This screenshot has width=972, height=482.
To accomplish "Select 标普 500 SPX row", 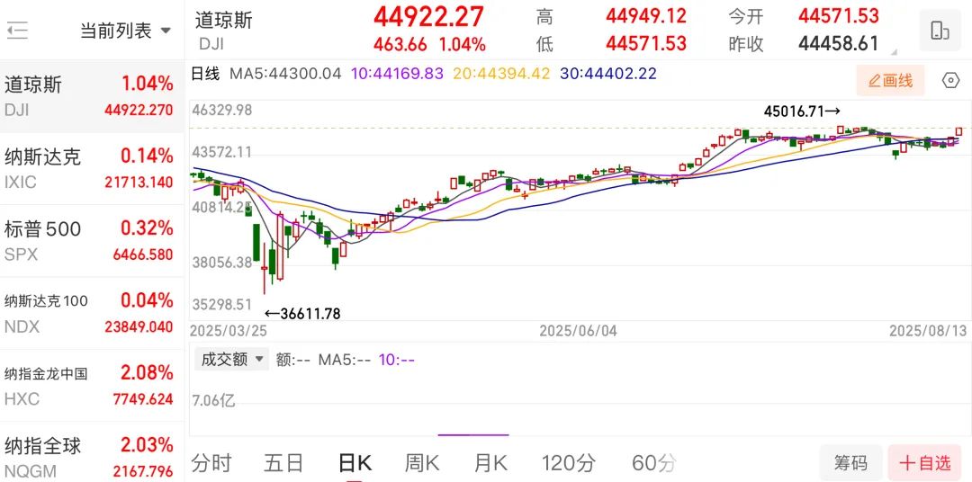I will click(92, 240).
